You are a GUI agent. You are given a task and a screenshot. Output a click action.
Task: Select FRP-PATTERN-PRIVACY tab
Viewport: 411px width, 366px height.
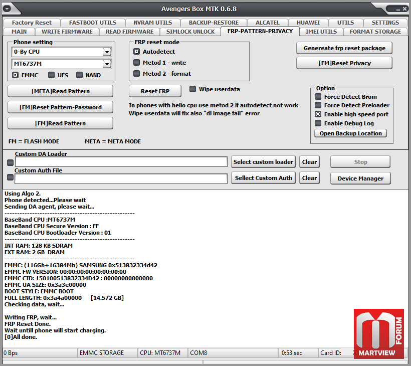[260, 31]
